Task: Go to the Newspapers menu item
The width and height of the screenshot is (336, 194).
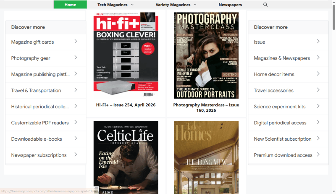Action: point(230,5)
